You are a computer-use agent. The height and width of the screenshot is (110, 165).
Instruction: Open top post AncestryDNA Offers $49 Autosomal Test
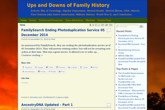click(x=130, y=86)
